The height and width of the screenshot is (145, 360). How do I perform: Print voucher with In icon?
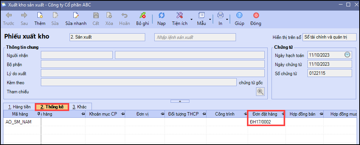(x=220, y=15)
